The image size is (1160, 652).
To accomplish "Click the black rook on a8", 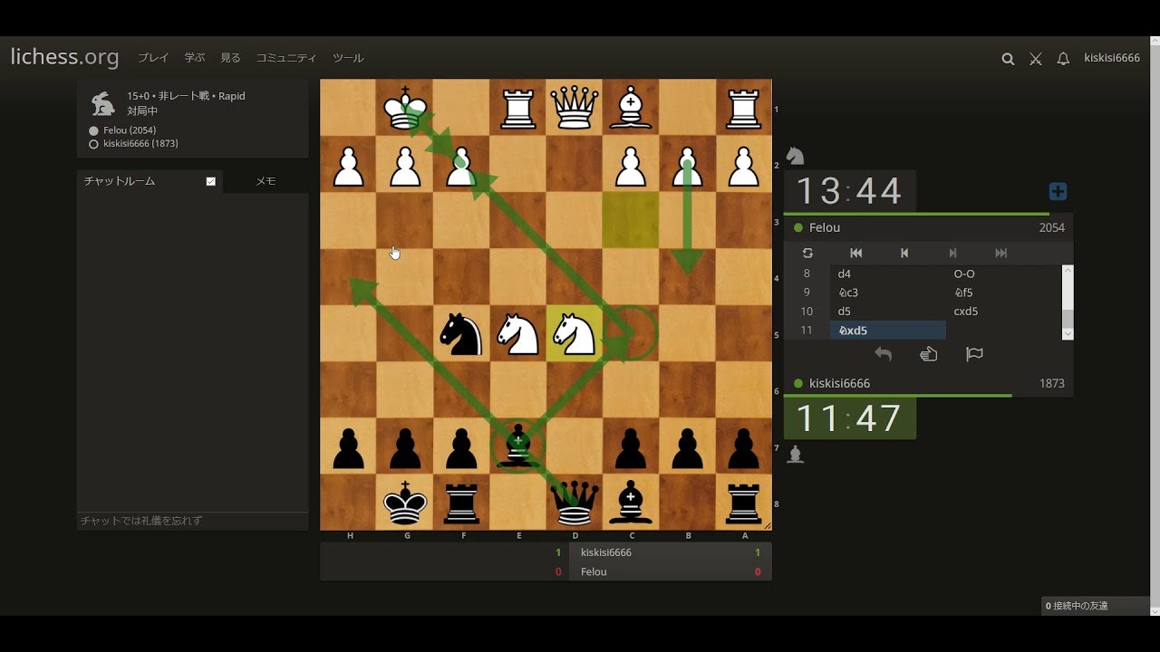I will (744, 503).
